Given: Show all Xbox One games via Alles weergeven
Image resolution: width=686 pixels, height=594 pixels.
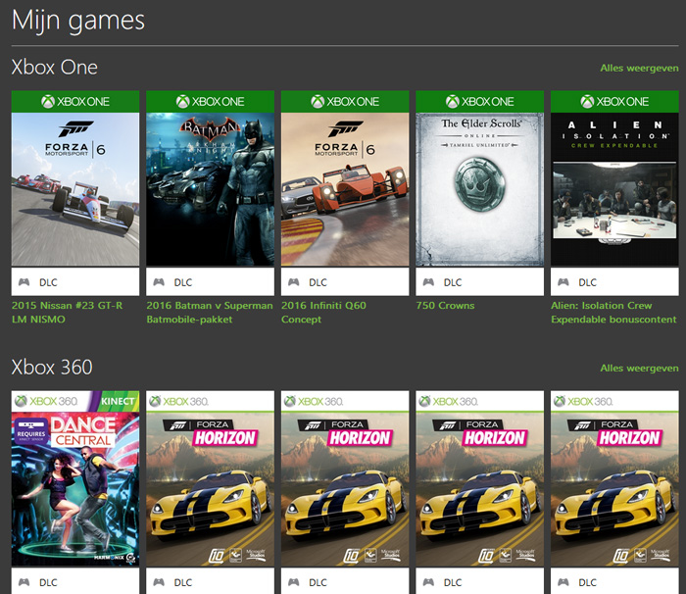Looking at the screenshot, I should click(x=639, y=69).
